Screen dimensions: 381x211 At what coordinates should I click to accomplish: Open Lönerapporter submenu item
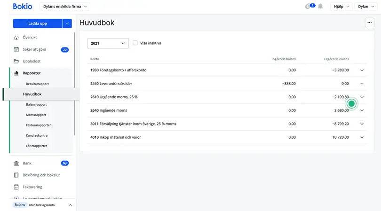pos(36,146)
